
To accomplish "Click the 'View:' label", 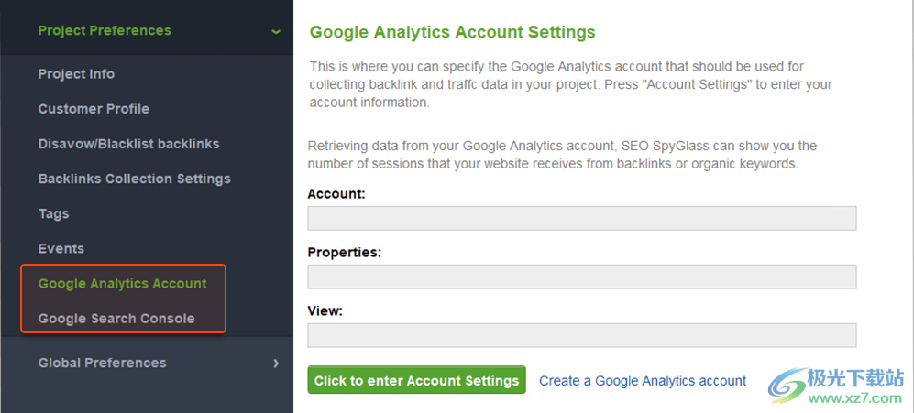I will click(325, 311).
